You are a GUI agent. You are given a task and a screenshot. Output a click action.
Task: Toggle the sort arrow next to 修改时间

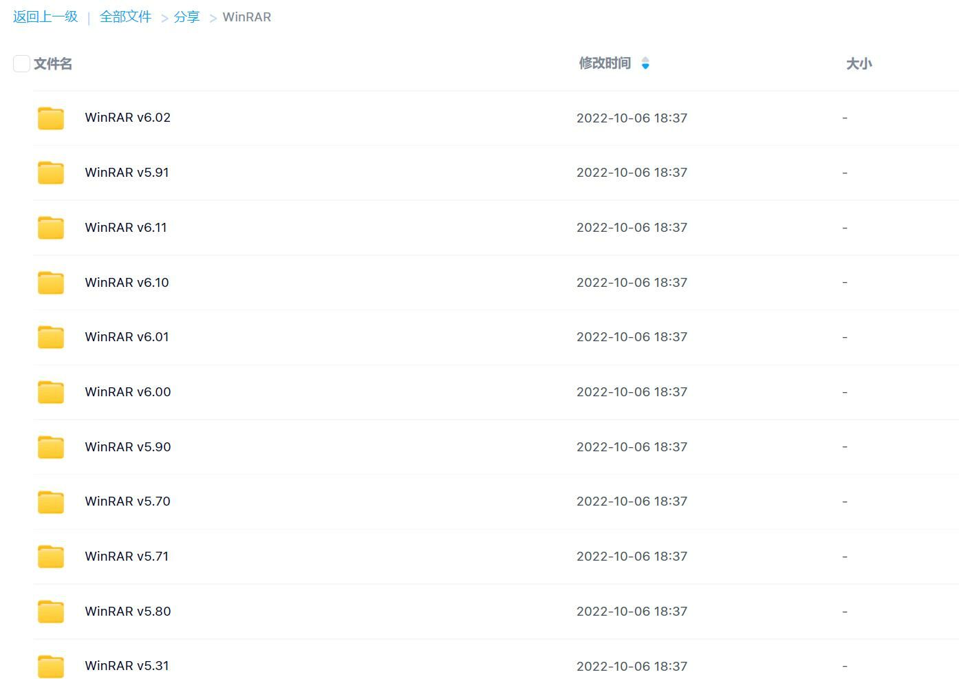645,63
